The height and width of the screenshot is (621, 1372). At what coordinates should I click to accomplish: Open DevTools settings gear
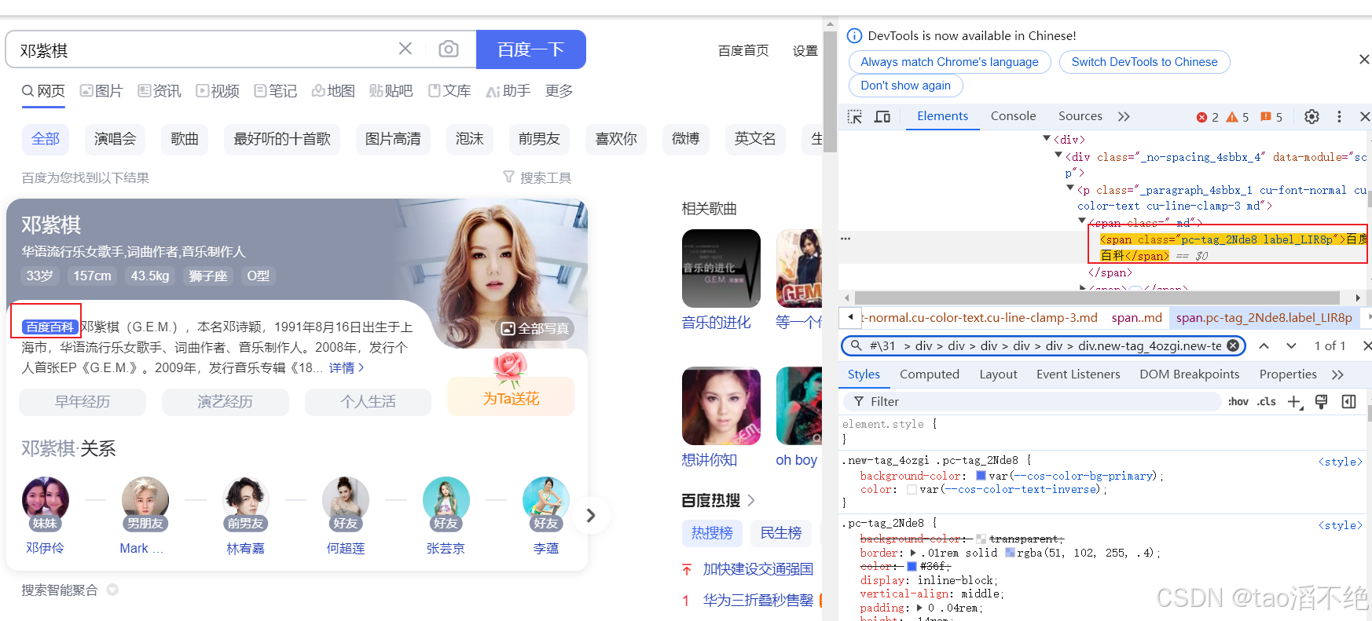[x=1311, y=116]
